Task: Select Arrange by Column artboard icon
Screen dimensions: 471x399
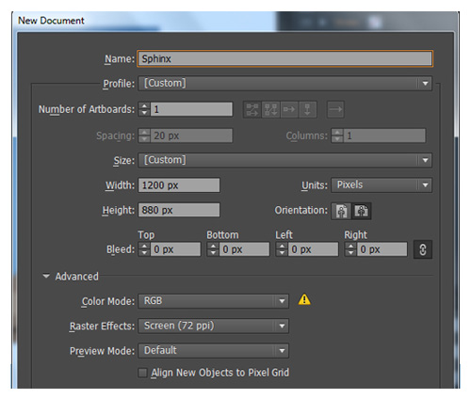Action: (x=307, y=109)
